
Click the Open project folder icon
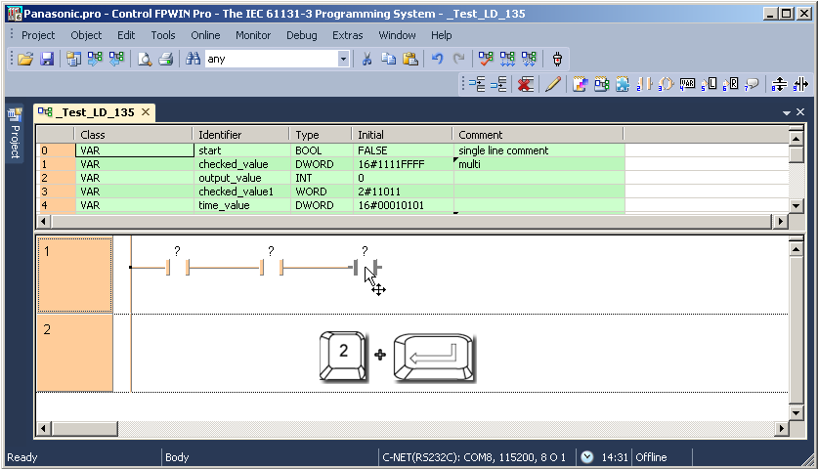coord(25,59)
